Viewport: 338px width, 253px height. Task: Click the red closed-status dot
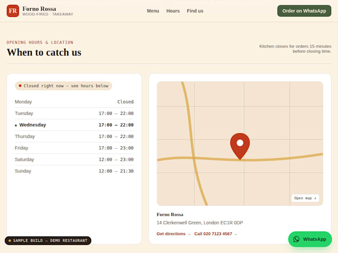point(20,86)
